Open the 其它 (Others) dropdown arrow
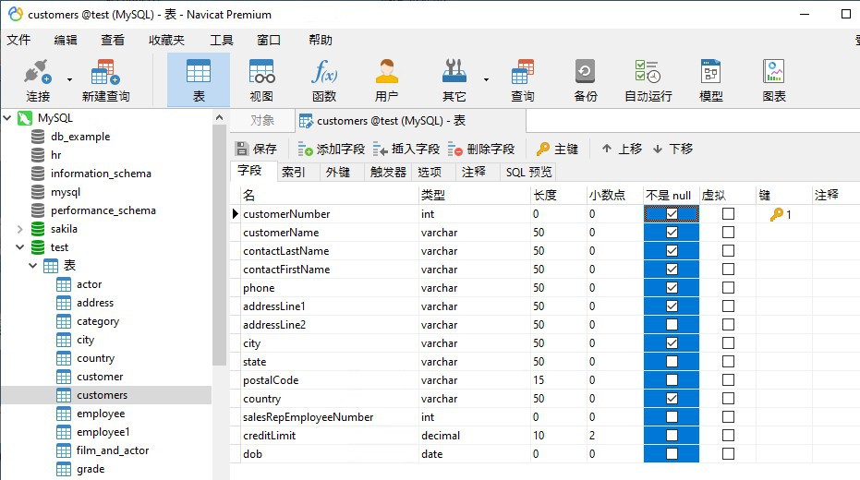 click(486, 79)
